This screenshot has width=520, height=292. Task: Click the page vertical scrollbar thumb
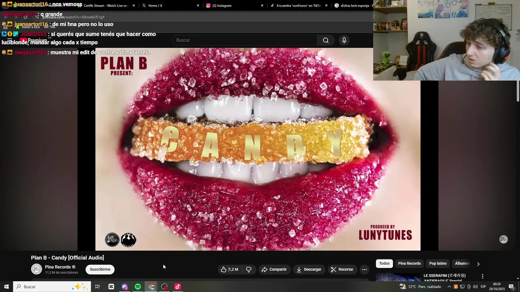pos(518,91)
